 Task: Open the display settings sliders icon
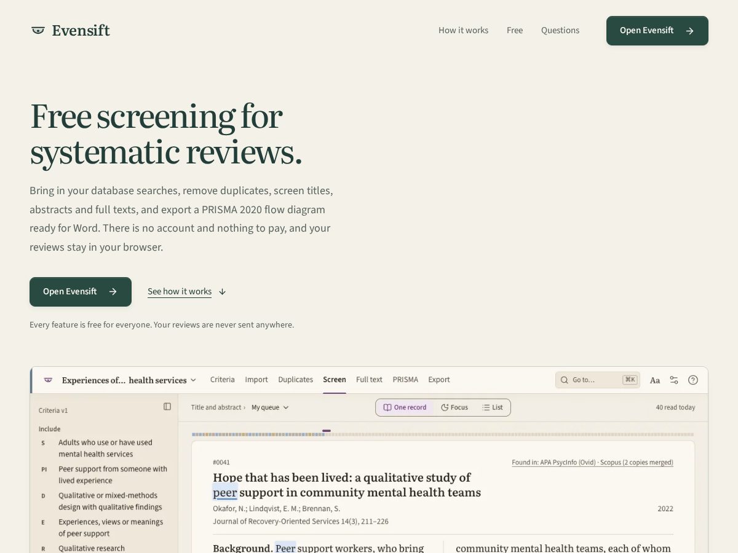(x=674, y=380)
